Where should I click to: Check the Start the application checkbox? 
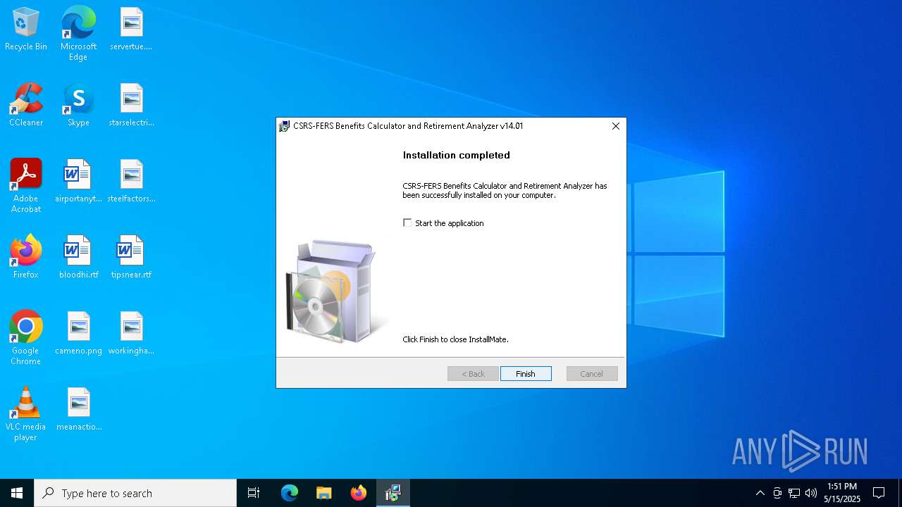[x=407, y=223]
